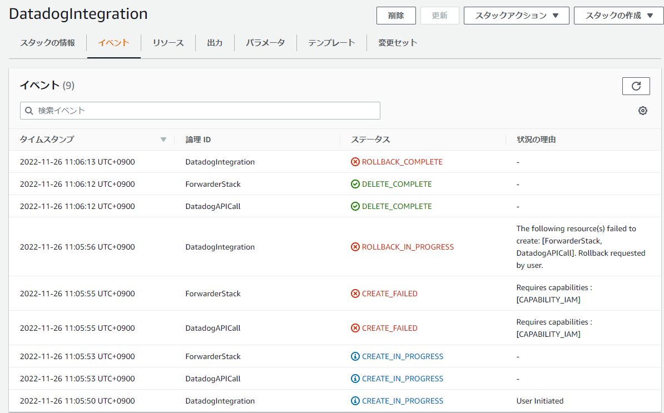Click 状況の理由 column header

(536, 140)
